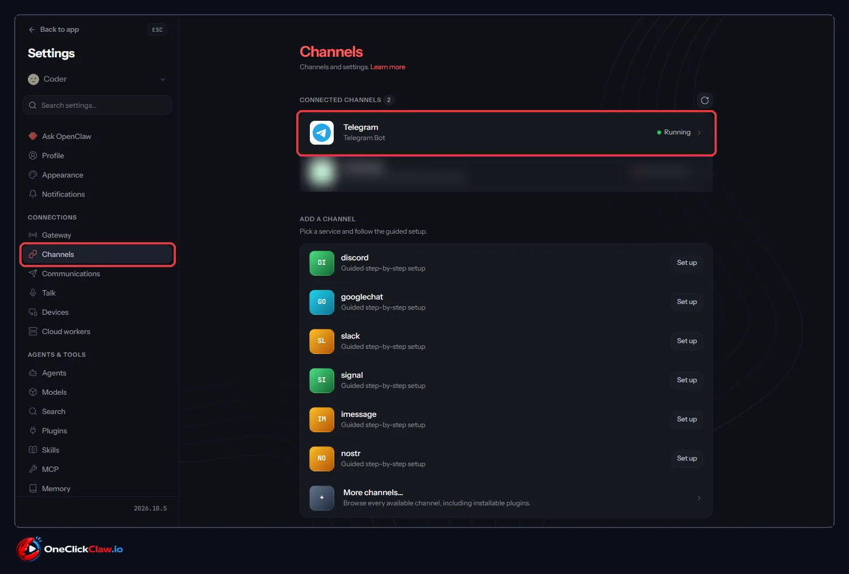Screen dimensions: 849x574
Task: Click the Appearance palette icon
Action: 33,175
